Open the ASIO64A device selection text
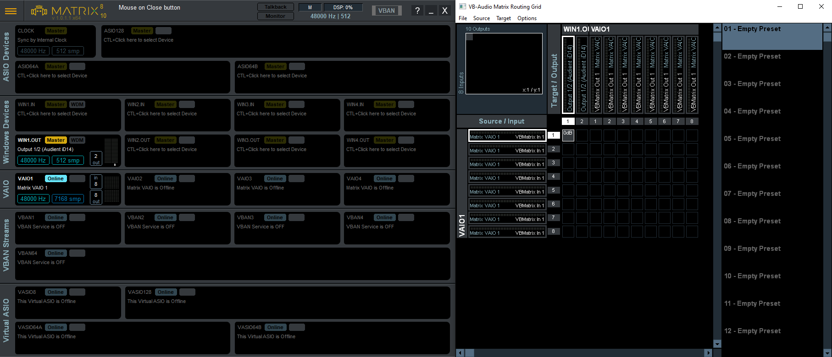Screen dimensions: 832x357 point(52,76)
